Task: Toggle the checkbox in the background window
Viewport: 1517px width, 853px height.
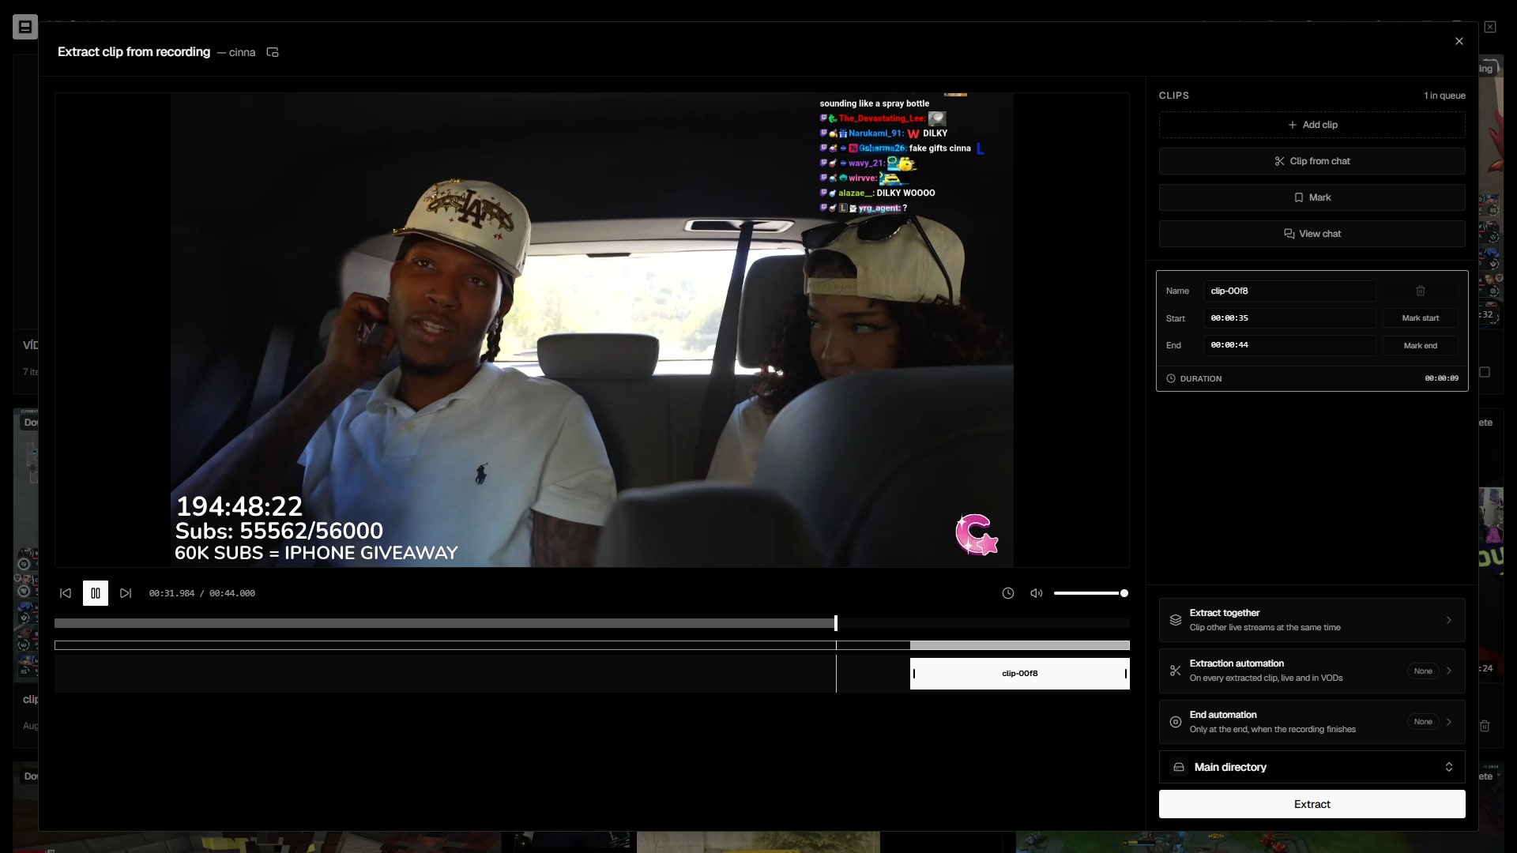Action: click(x=1485, y=372)
